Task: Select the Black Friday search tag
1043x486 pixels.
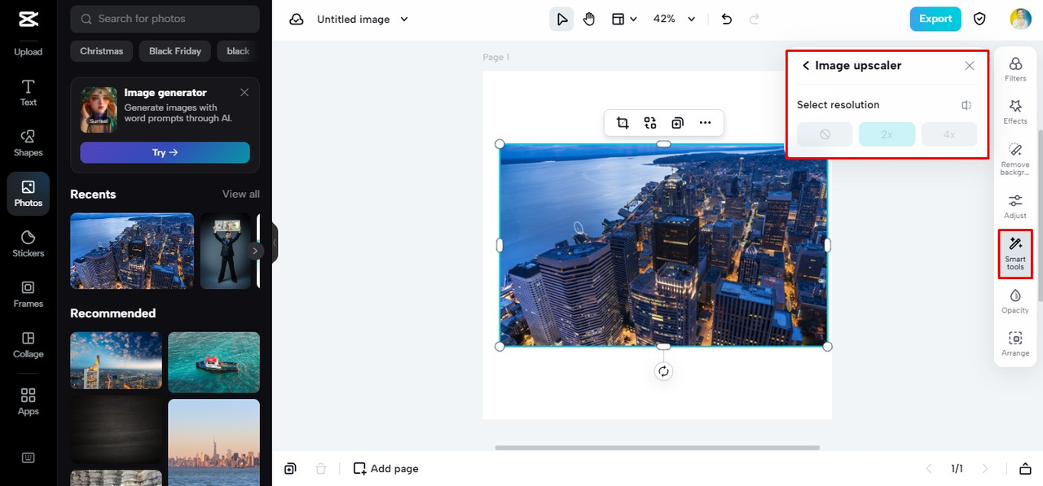Action: (x=175, y=51)
